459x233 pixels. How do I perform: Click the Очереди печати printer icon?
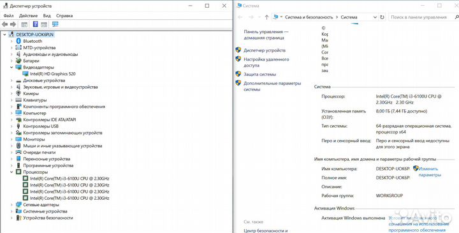coord(18,153)
